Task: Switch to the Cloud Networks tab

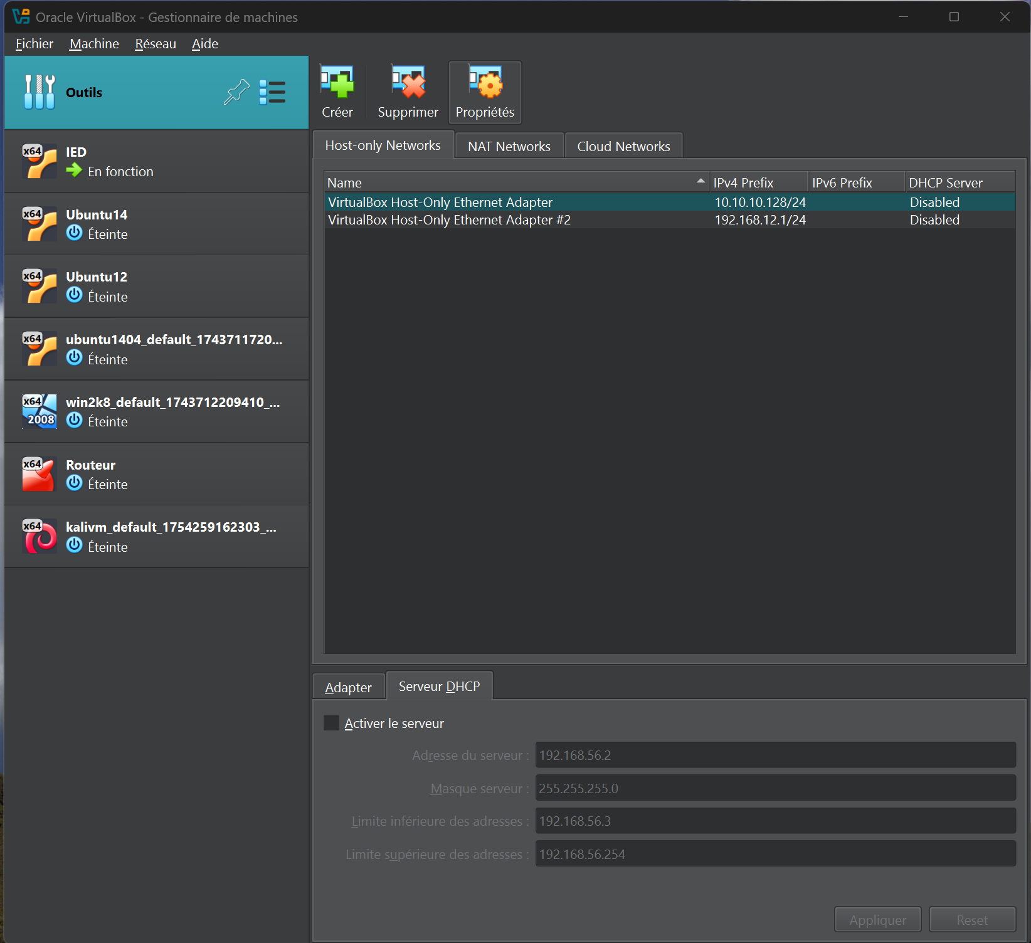Action: pyautogui.click(x=623, y=146)
